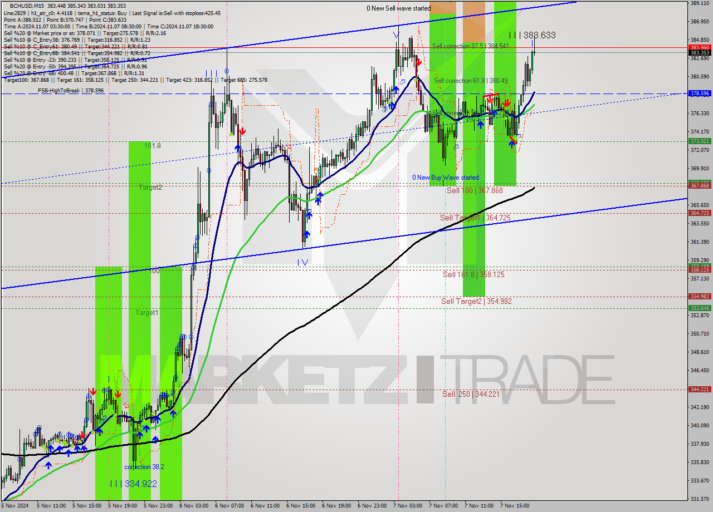
Task: Click the 'Target100: 367.868' targets line
Action: point(135,80)
